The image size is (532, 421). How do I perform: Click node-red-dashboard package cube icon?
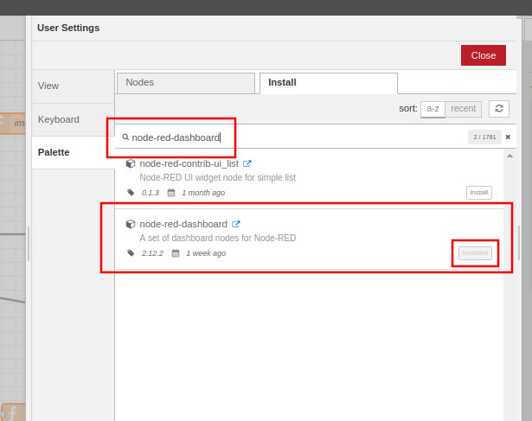(x=131, y=224)
